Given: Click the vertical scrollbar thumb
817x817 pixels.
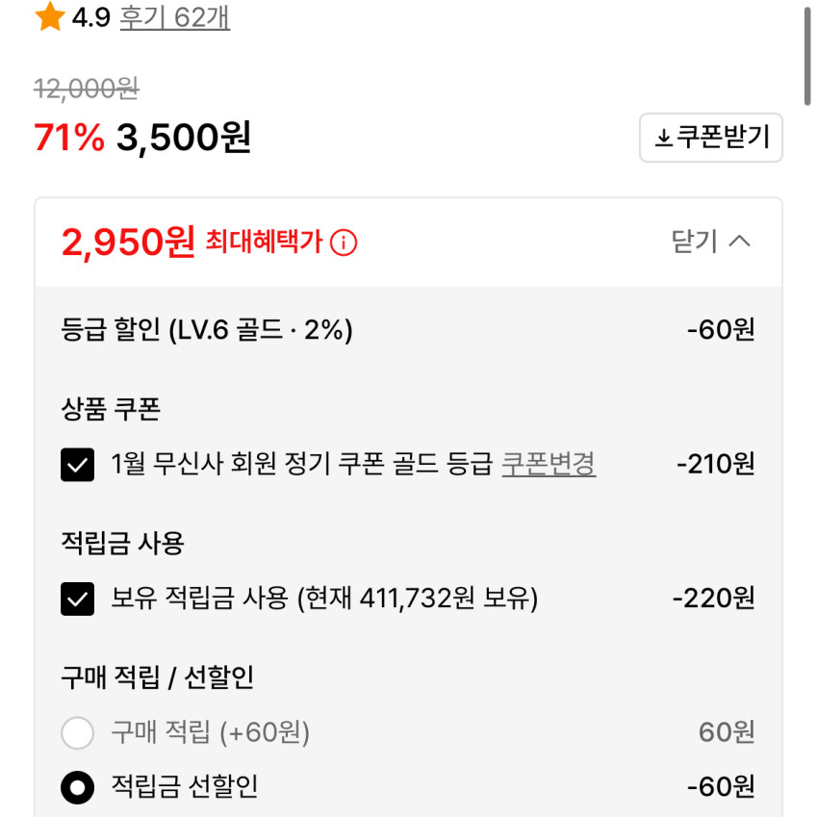Looking at the screenshot, I should tap(807, 58).
